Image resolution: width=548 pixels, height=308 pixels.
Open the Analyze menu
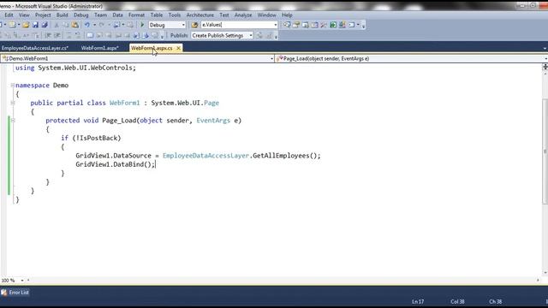click(243, 15)
